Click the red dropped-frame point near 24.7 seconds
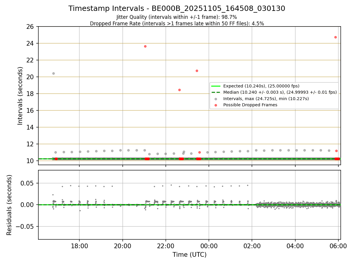 pos(335,37)
